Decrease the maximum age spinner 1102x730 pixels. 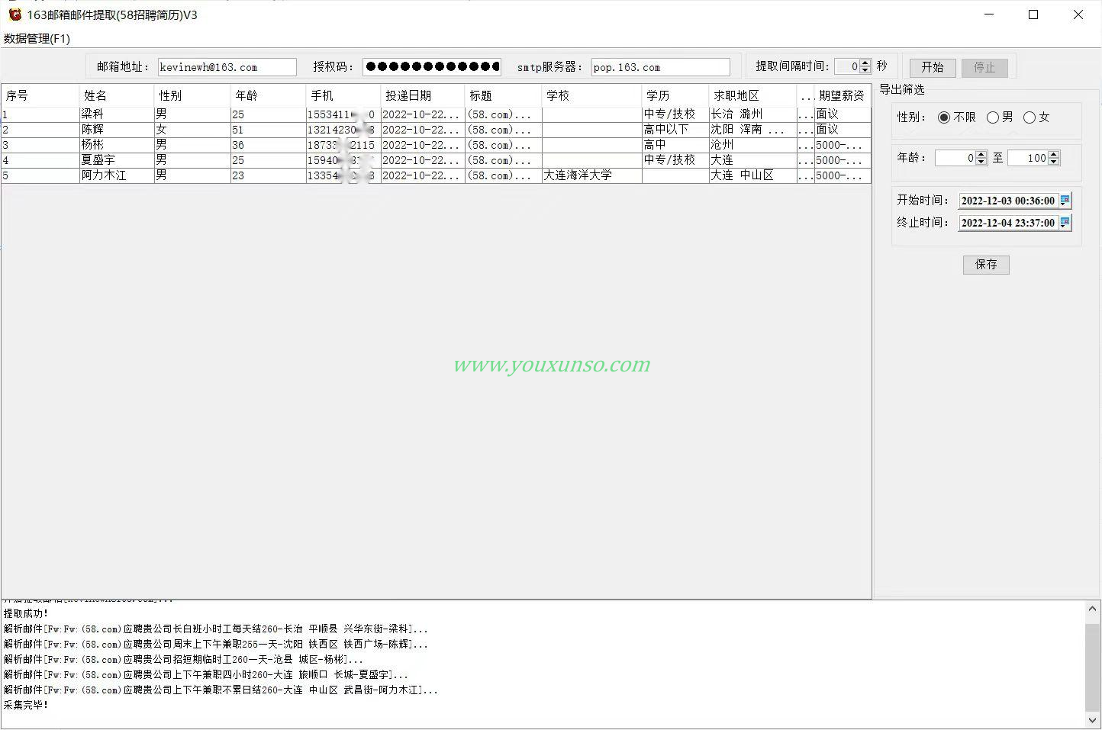point(1054,162)
